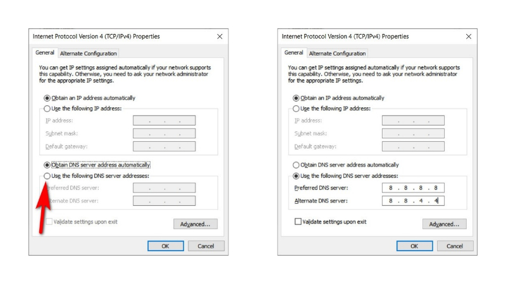The width and height of the screenshot is (506, 284).
Task: Open Advanced settings in right dialog
Action: pyautogui.click(x=445, y=224)
